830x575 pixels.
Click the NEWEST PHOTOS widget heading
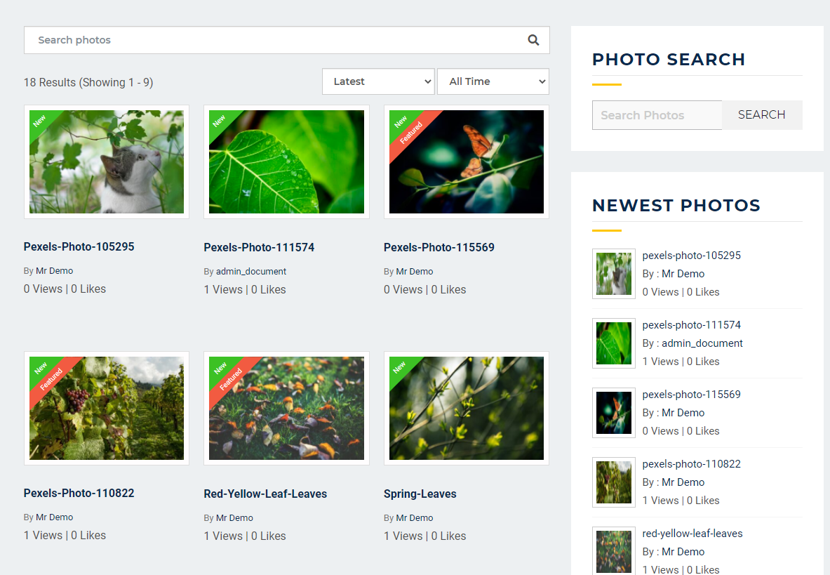[676, 206]
